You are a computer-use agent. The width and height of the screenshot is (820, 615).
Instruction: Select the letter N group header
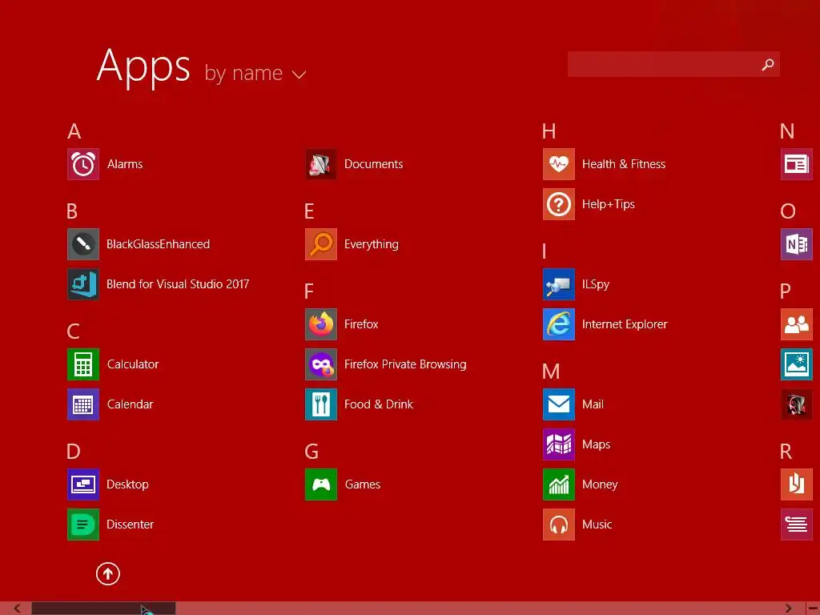pos(788,131)
